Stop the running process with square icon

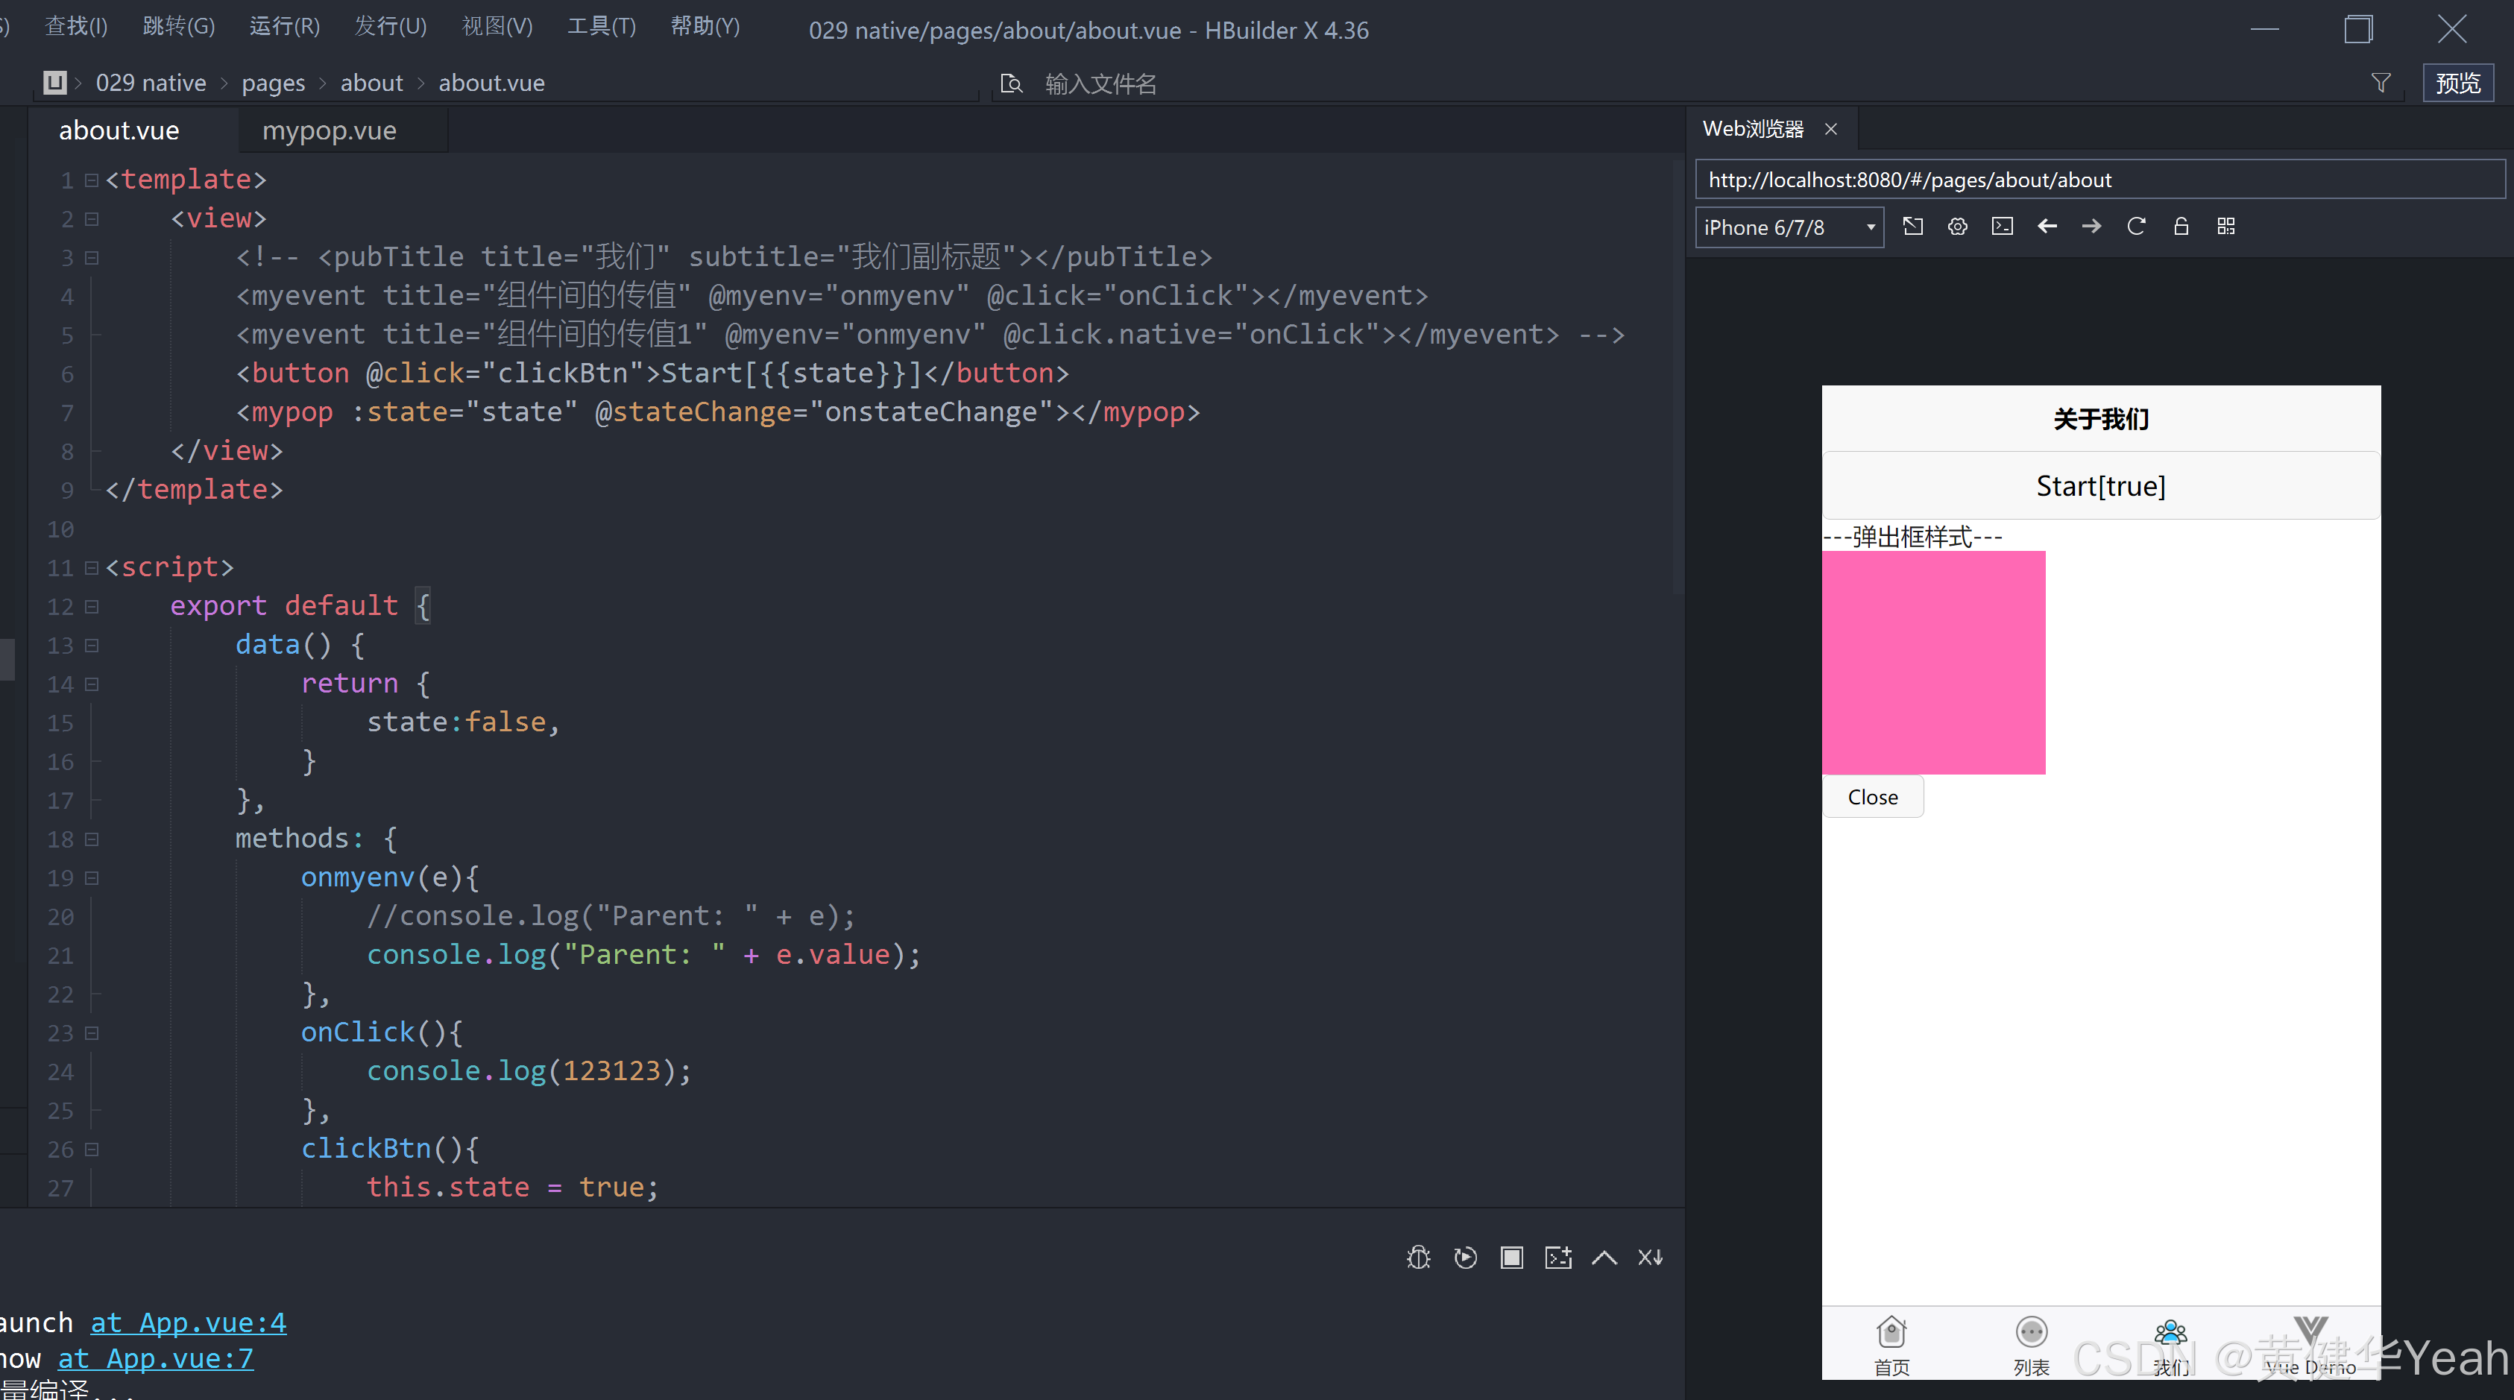[1512, 1258]
